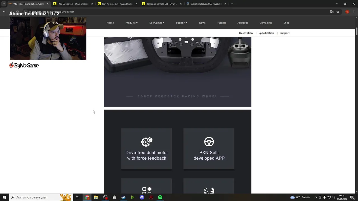
Task: Open Steam from the taskbar
Action: [x=123, y=197]
